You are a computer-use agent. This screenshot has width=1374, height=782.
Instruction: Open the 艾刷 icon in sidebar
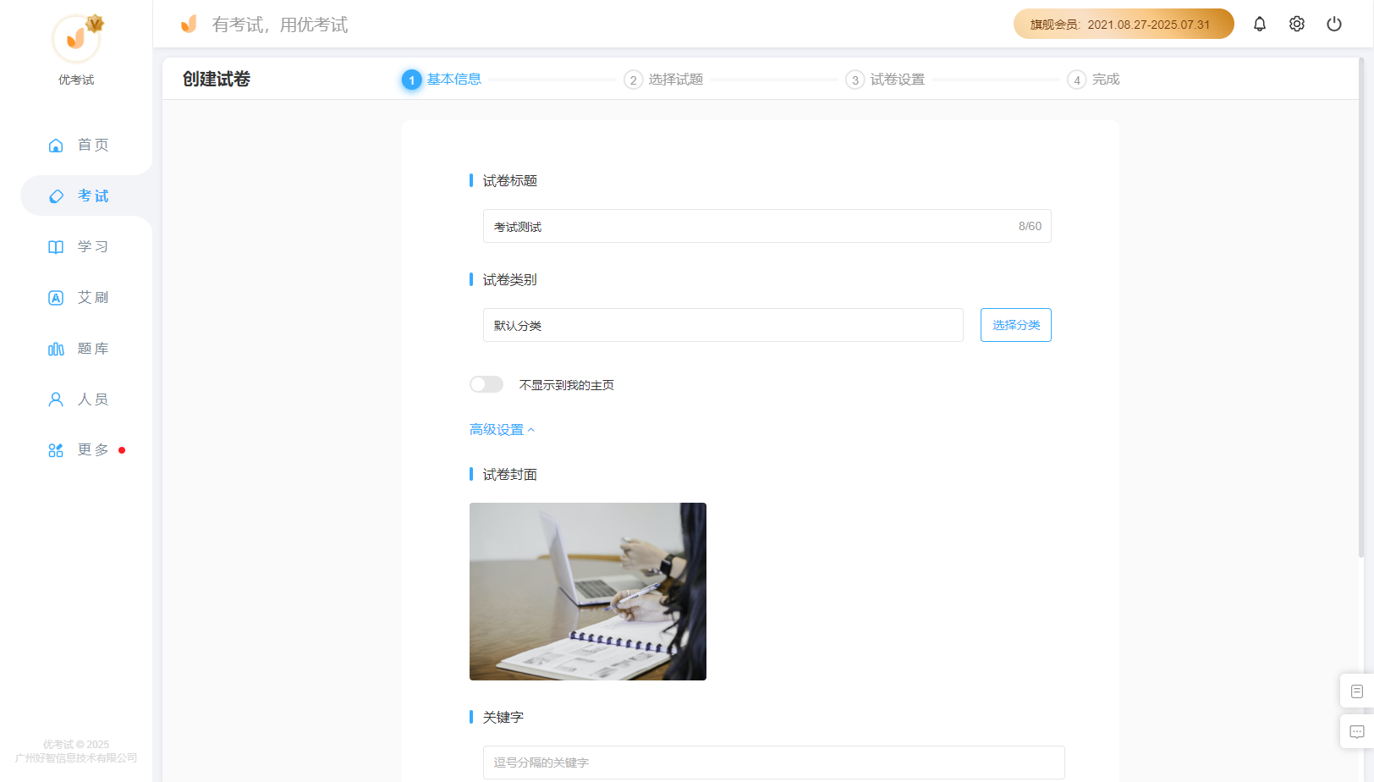point(56,298)
